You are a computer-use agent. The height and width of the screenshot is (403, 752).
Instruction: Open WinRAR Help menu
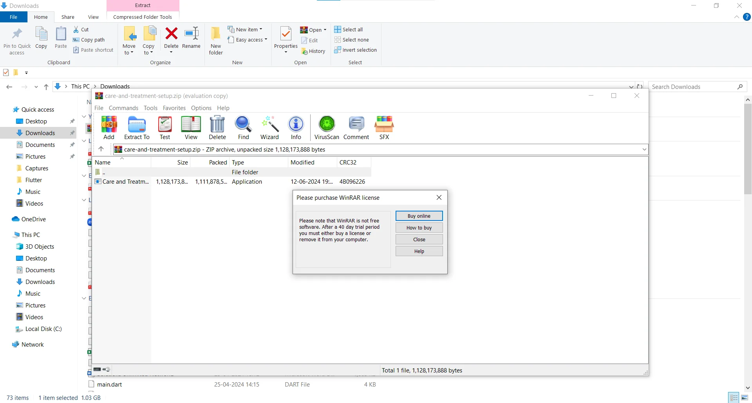tap(223, 108)
